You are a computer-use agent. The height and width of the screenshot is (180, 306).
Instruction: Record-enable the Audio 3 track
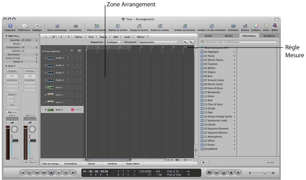72,73
